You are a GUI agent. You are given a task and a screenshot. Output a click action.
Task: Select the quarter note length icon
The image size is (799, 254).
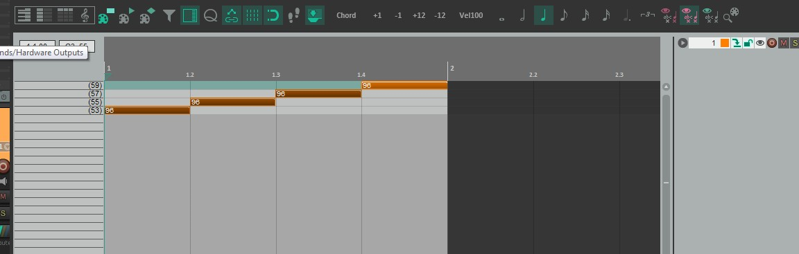tap(544, 15)
